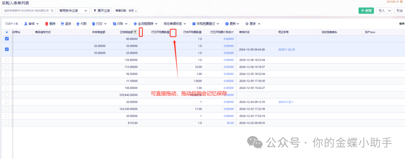Uncheck the first row's checkbox

tap(7, 39)
